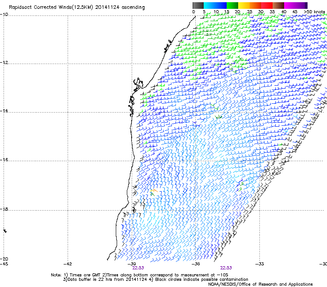Click the red 30-35 knots legend segment
The width and height of the screenshot is (327, 287).
coord(267,5)
